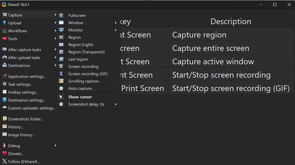
Task: Choose Fullscreen from the Capture submenu
Action: [89, 15]
